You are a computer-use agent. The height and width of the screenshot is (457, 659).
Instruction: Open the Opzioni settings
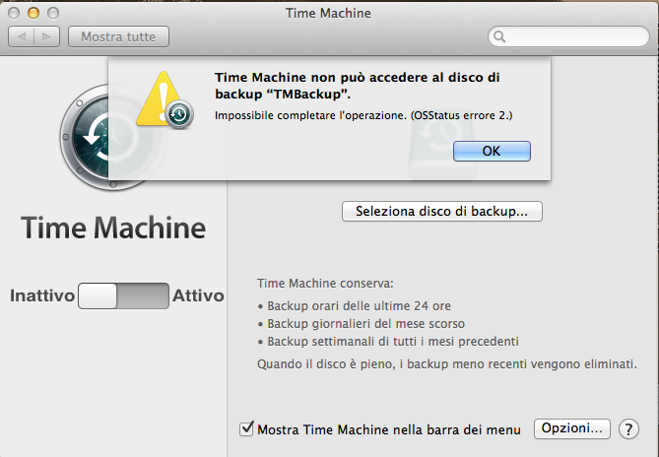coord(571,428)
